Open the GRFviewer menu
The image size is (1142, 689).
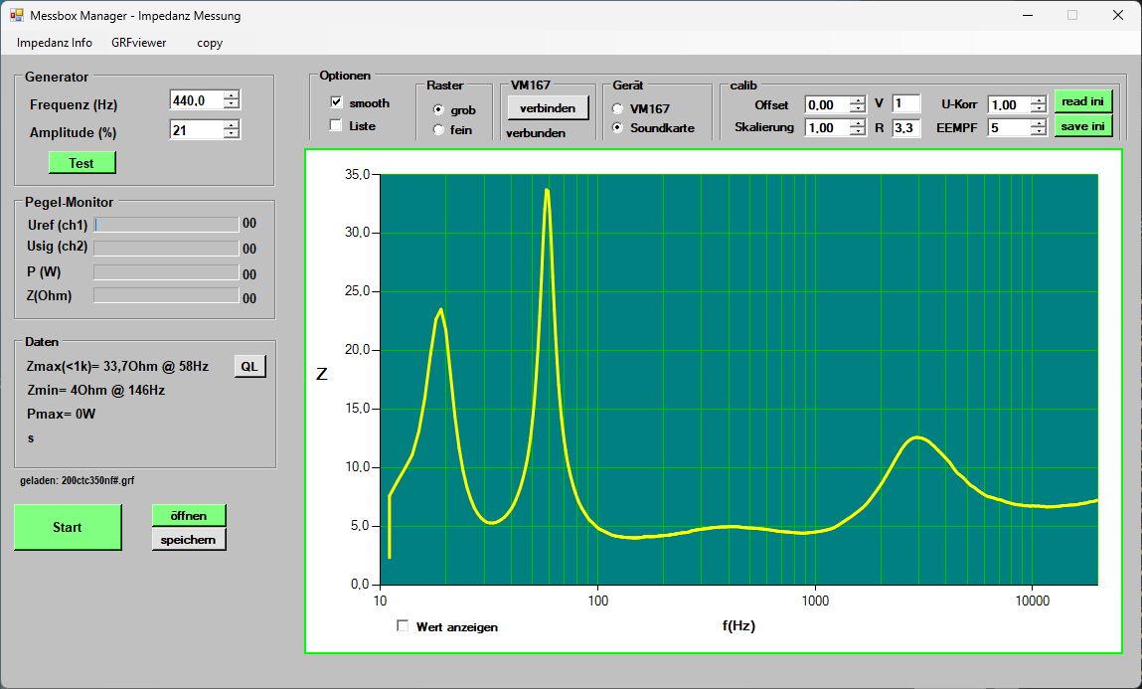[x=139, y=43]
